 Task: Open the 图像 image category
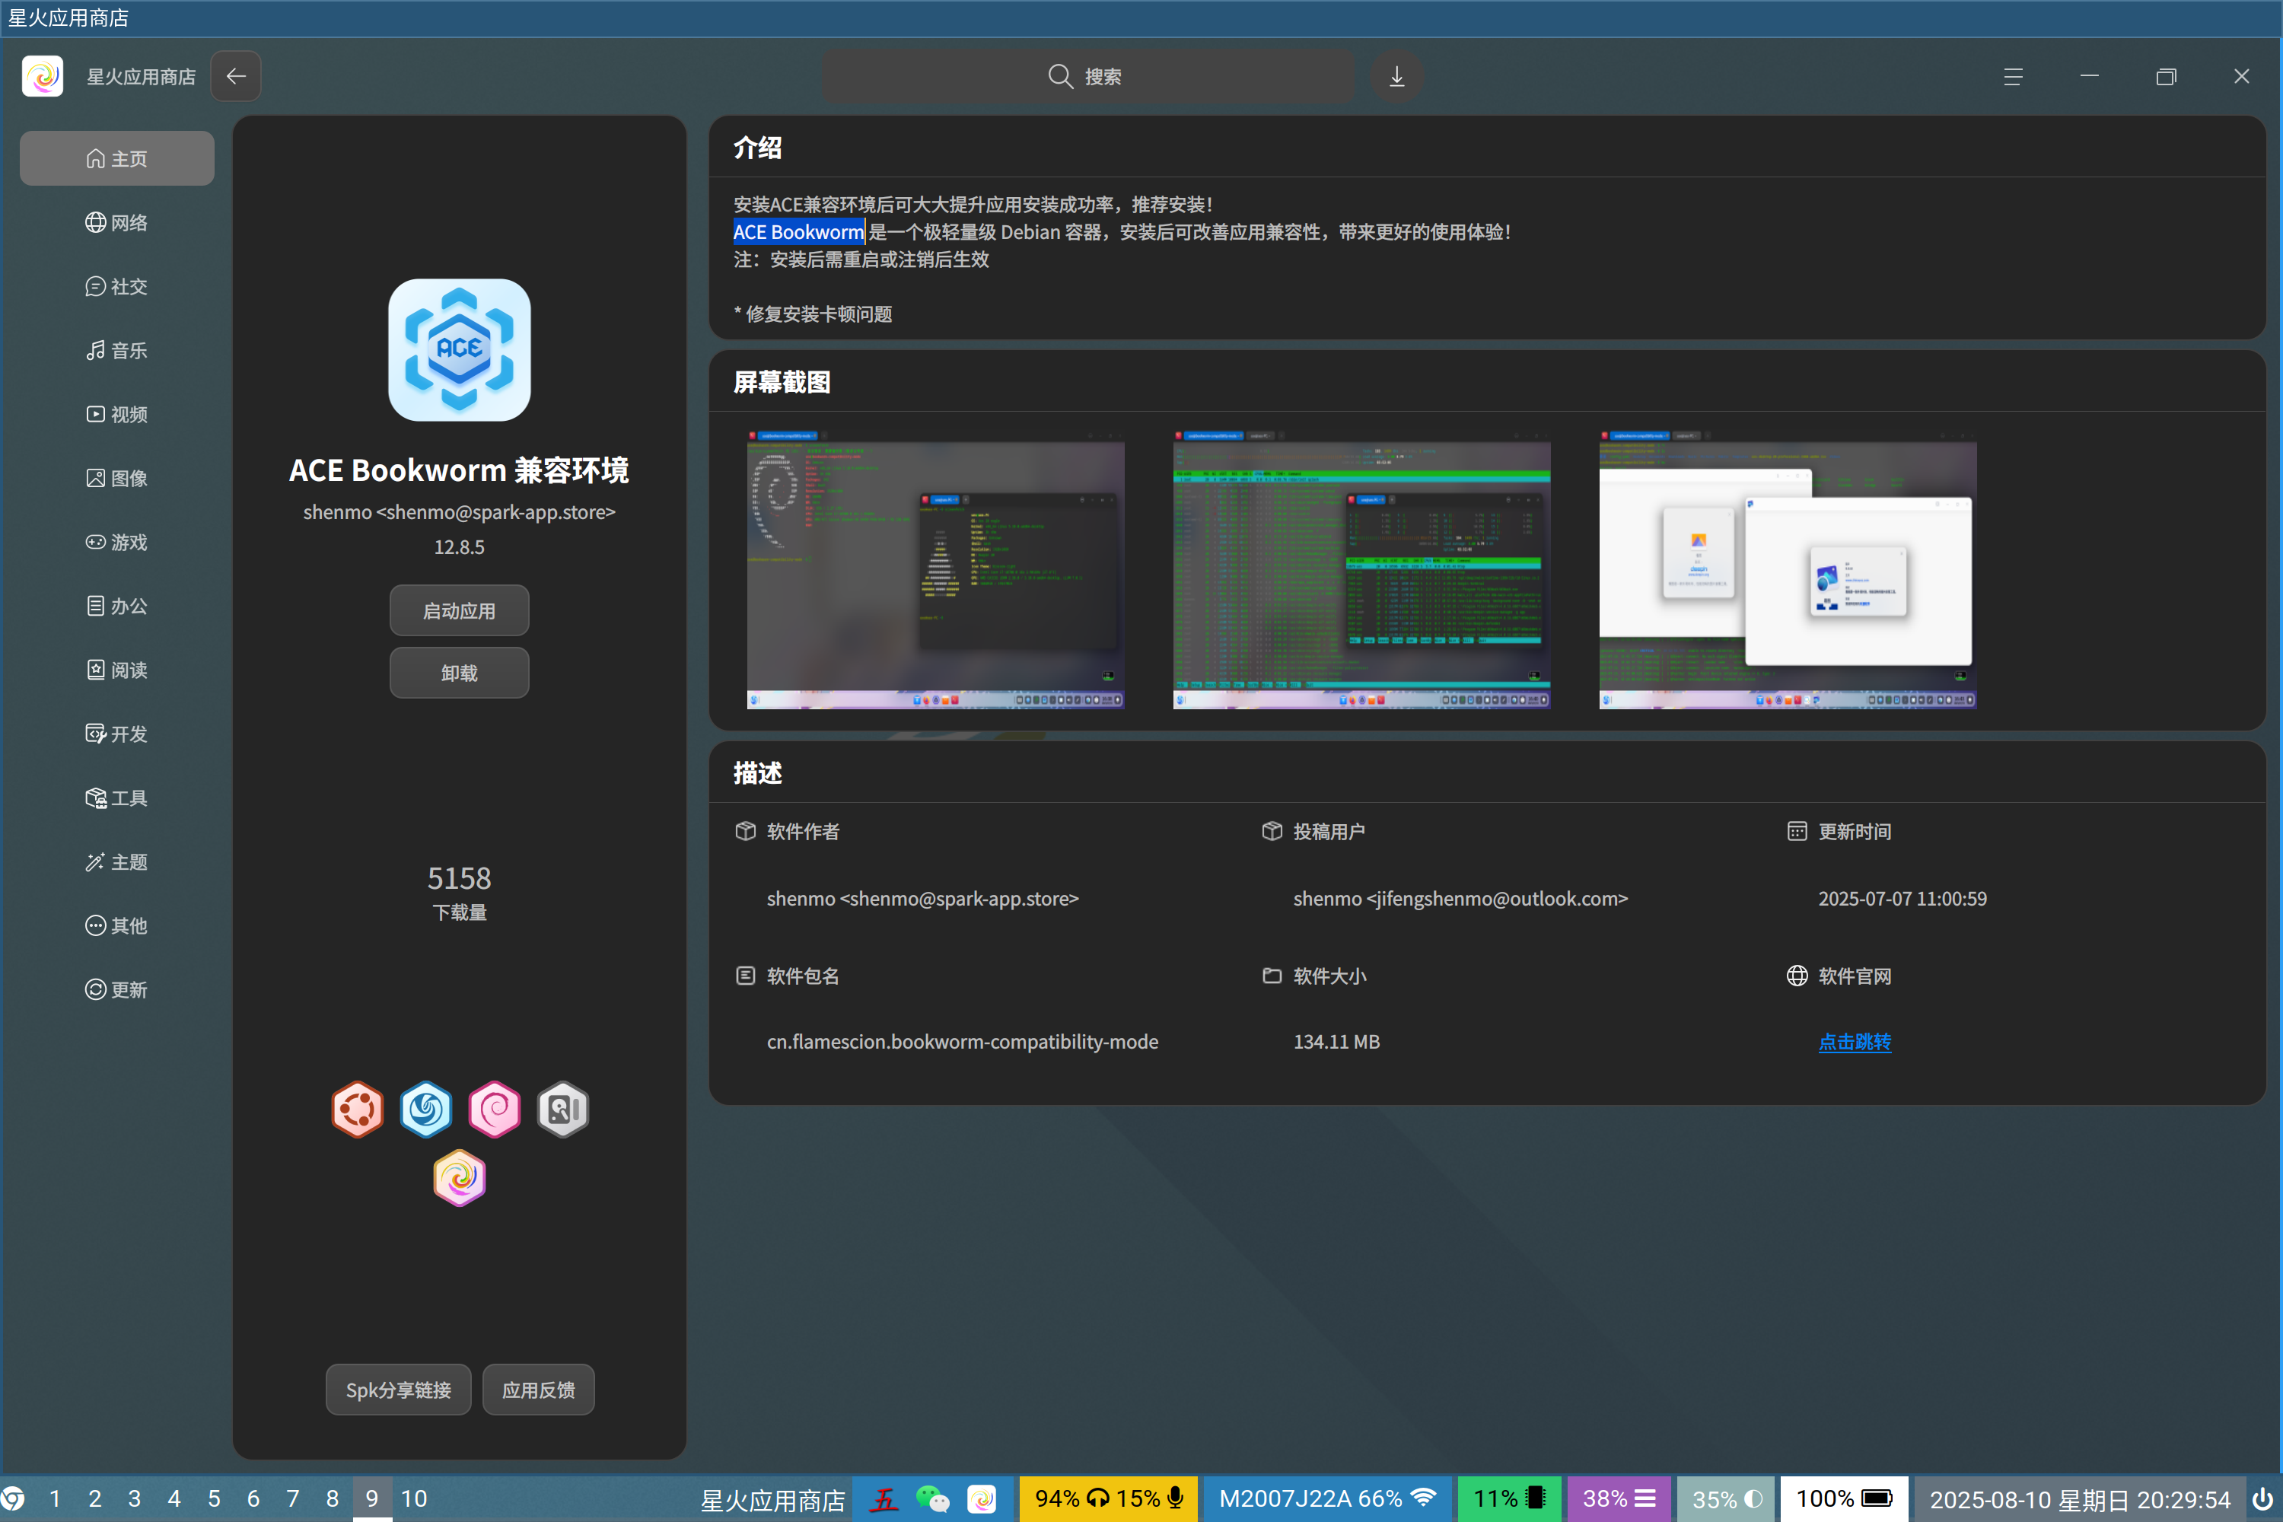point(116,478)
